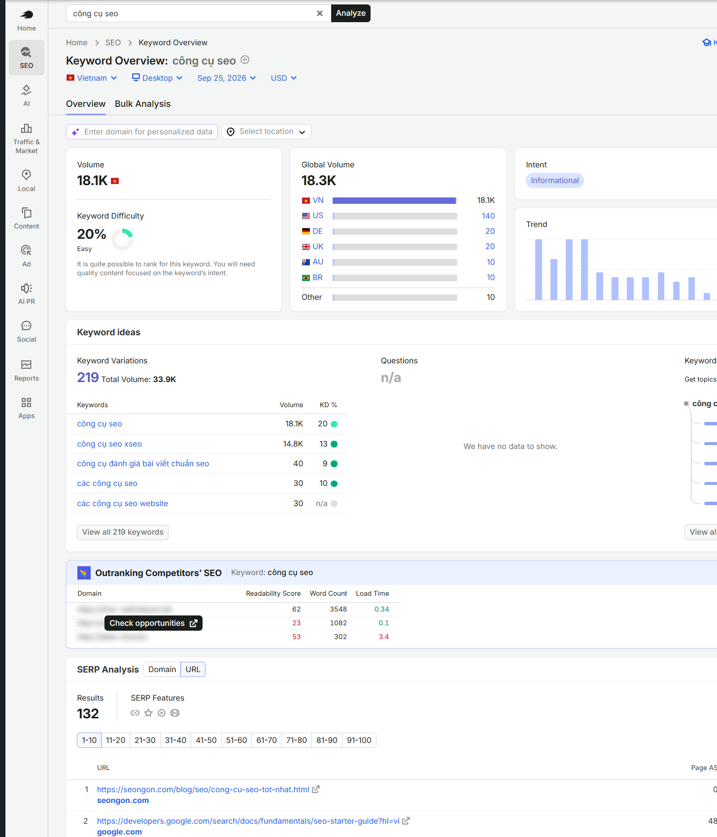
Task: Go to SEO breadcrumb link
Action: click(113, 42)
